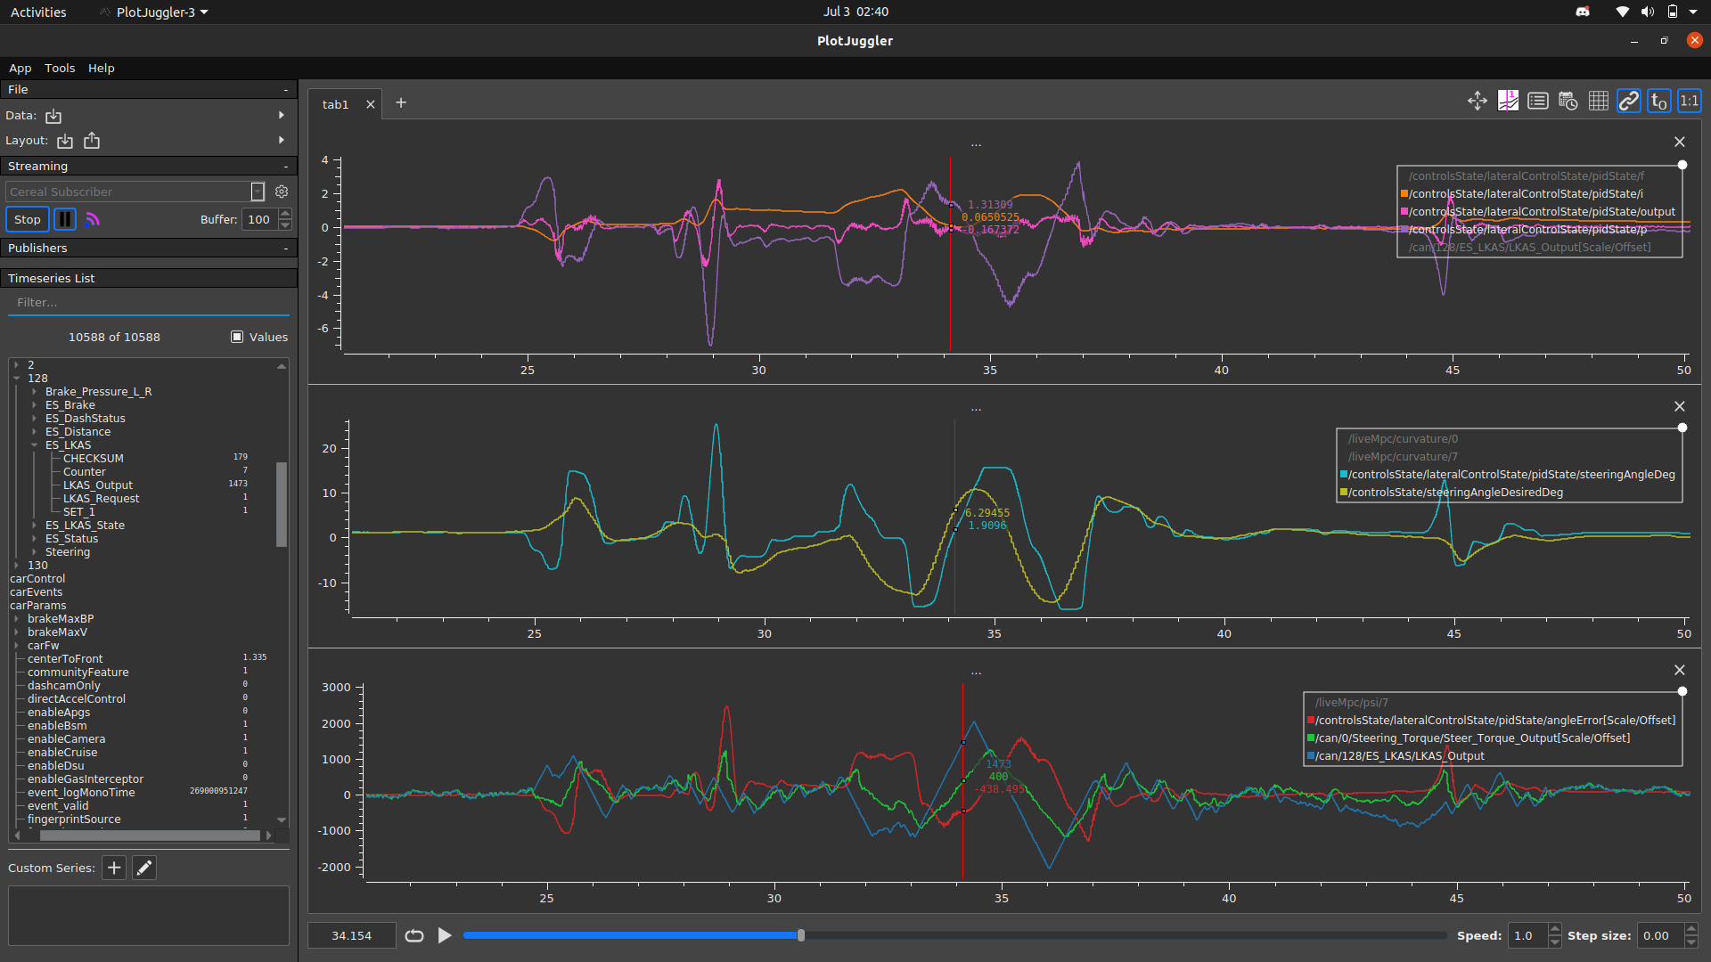Enable the Values checkbox
This screenshot has width=1711, height=962.
[237, 337]
